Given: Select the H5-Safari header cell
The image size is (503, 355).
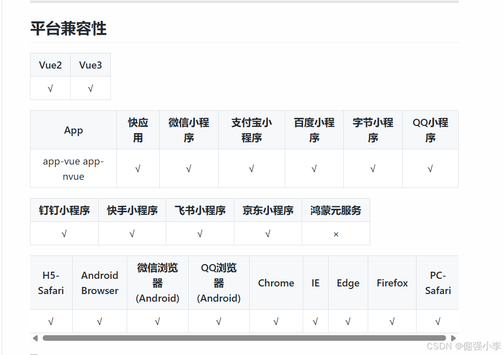Looking at the screenshot, I should coord(51,283).
